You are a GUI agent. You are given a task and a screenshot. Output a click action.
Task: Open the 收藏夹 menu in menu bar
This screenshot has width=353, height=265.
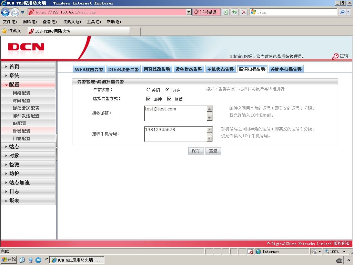(72, 22)
